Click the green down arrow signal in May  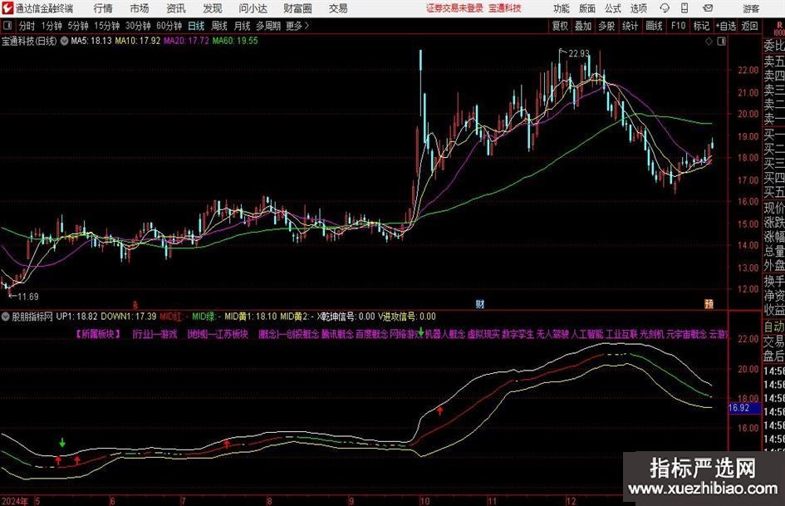(x=62, y=442)
